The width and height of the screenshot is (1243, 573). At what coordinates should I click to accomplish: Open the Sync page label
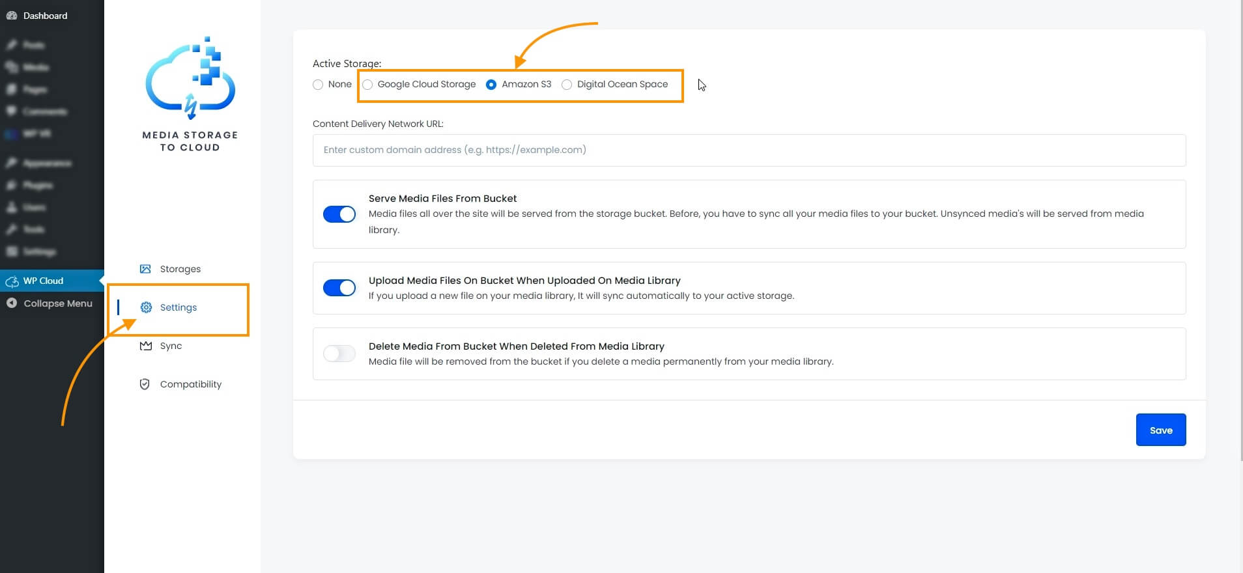(171, 346)
